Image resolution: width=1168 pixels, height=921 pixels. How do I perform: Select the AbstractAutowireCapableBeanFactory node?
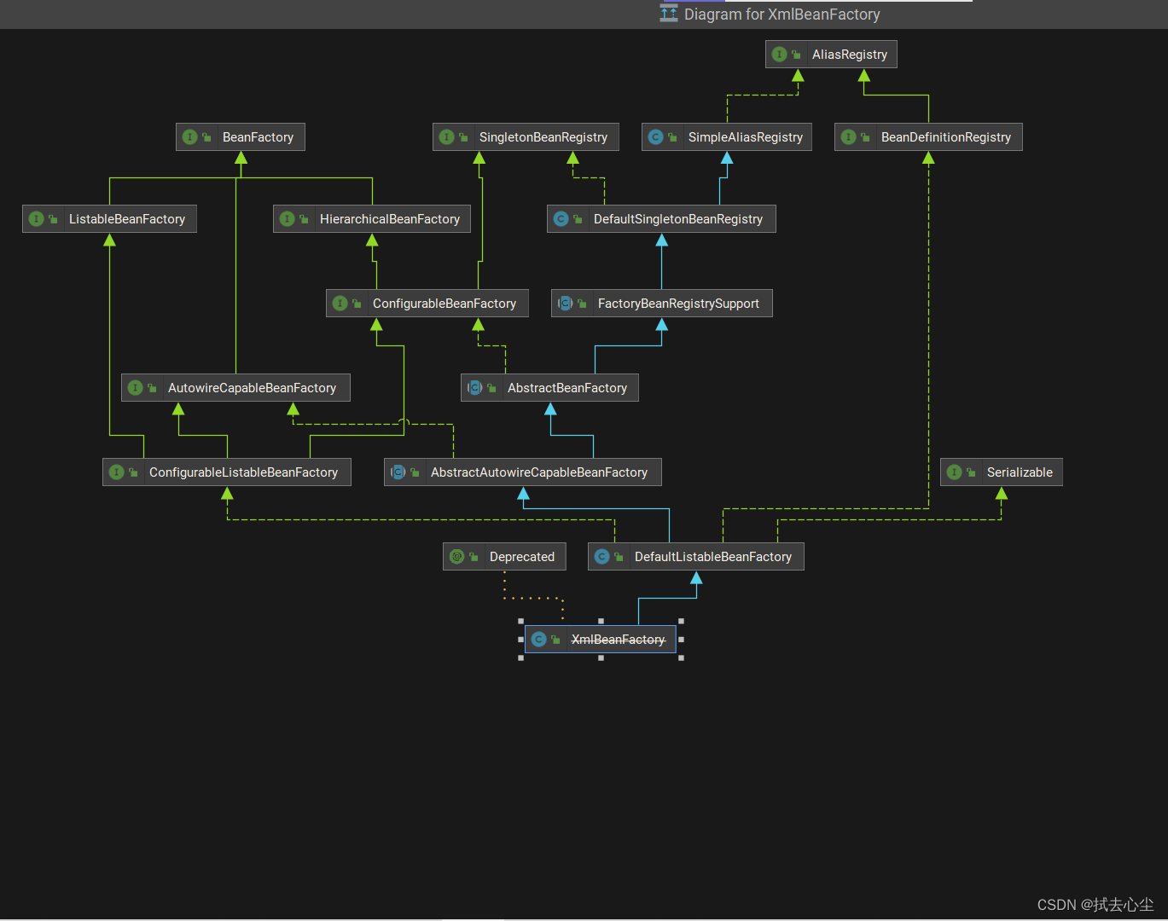pyautogui.click(x=523, y=472)
